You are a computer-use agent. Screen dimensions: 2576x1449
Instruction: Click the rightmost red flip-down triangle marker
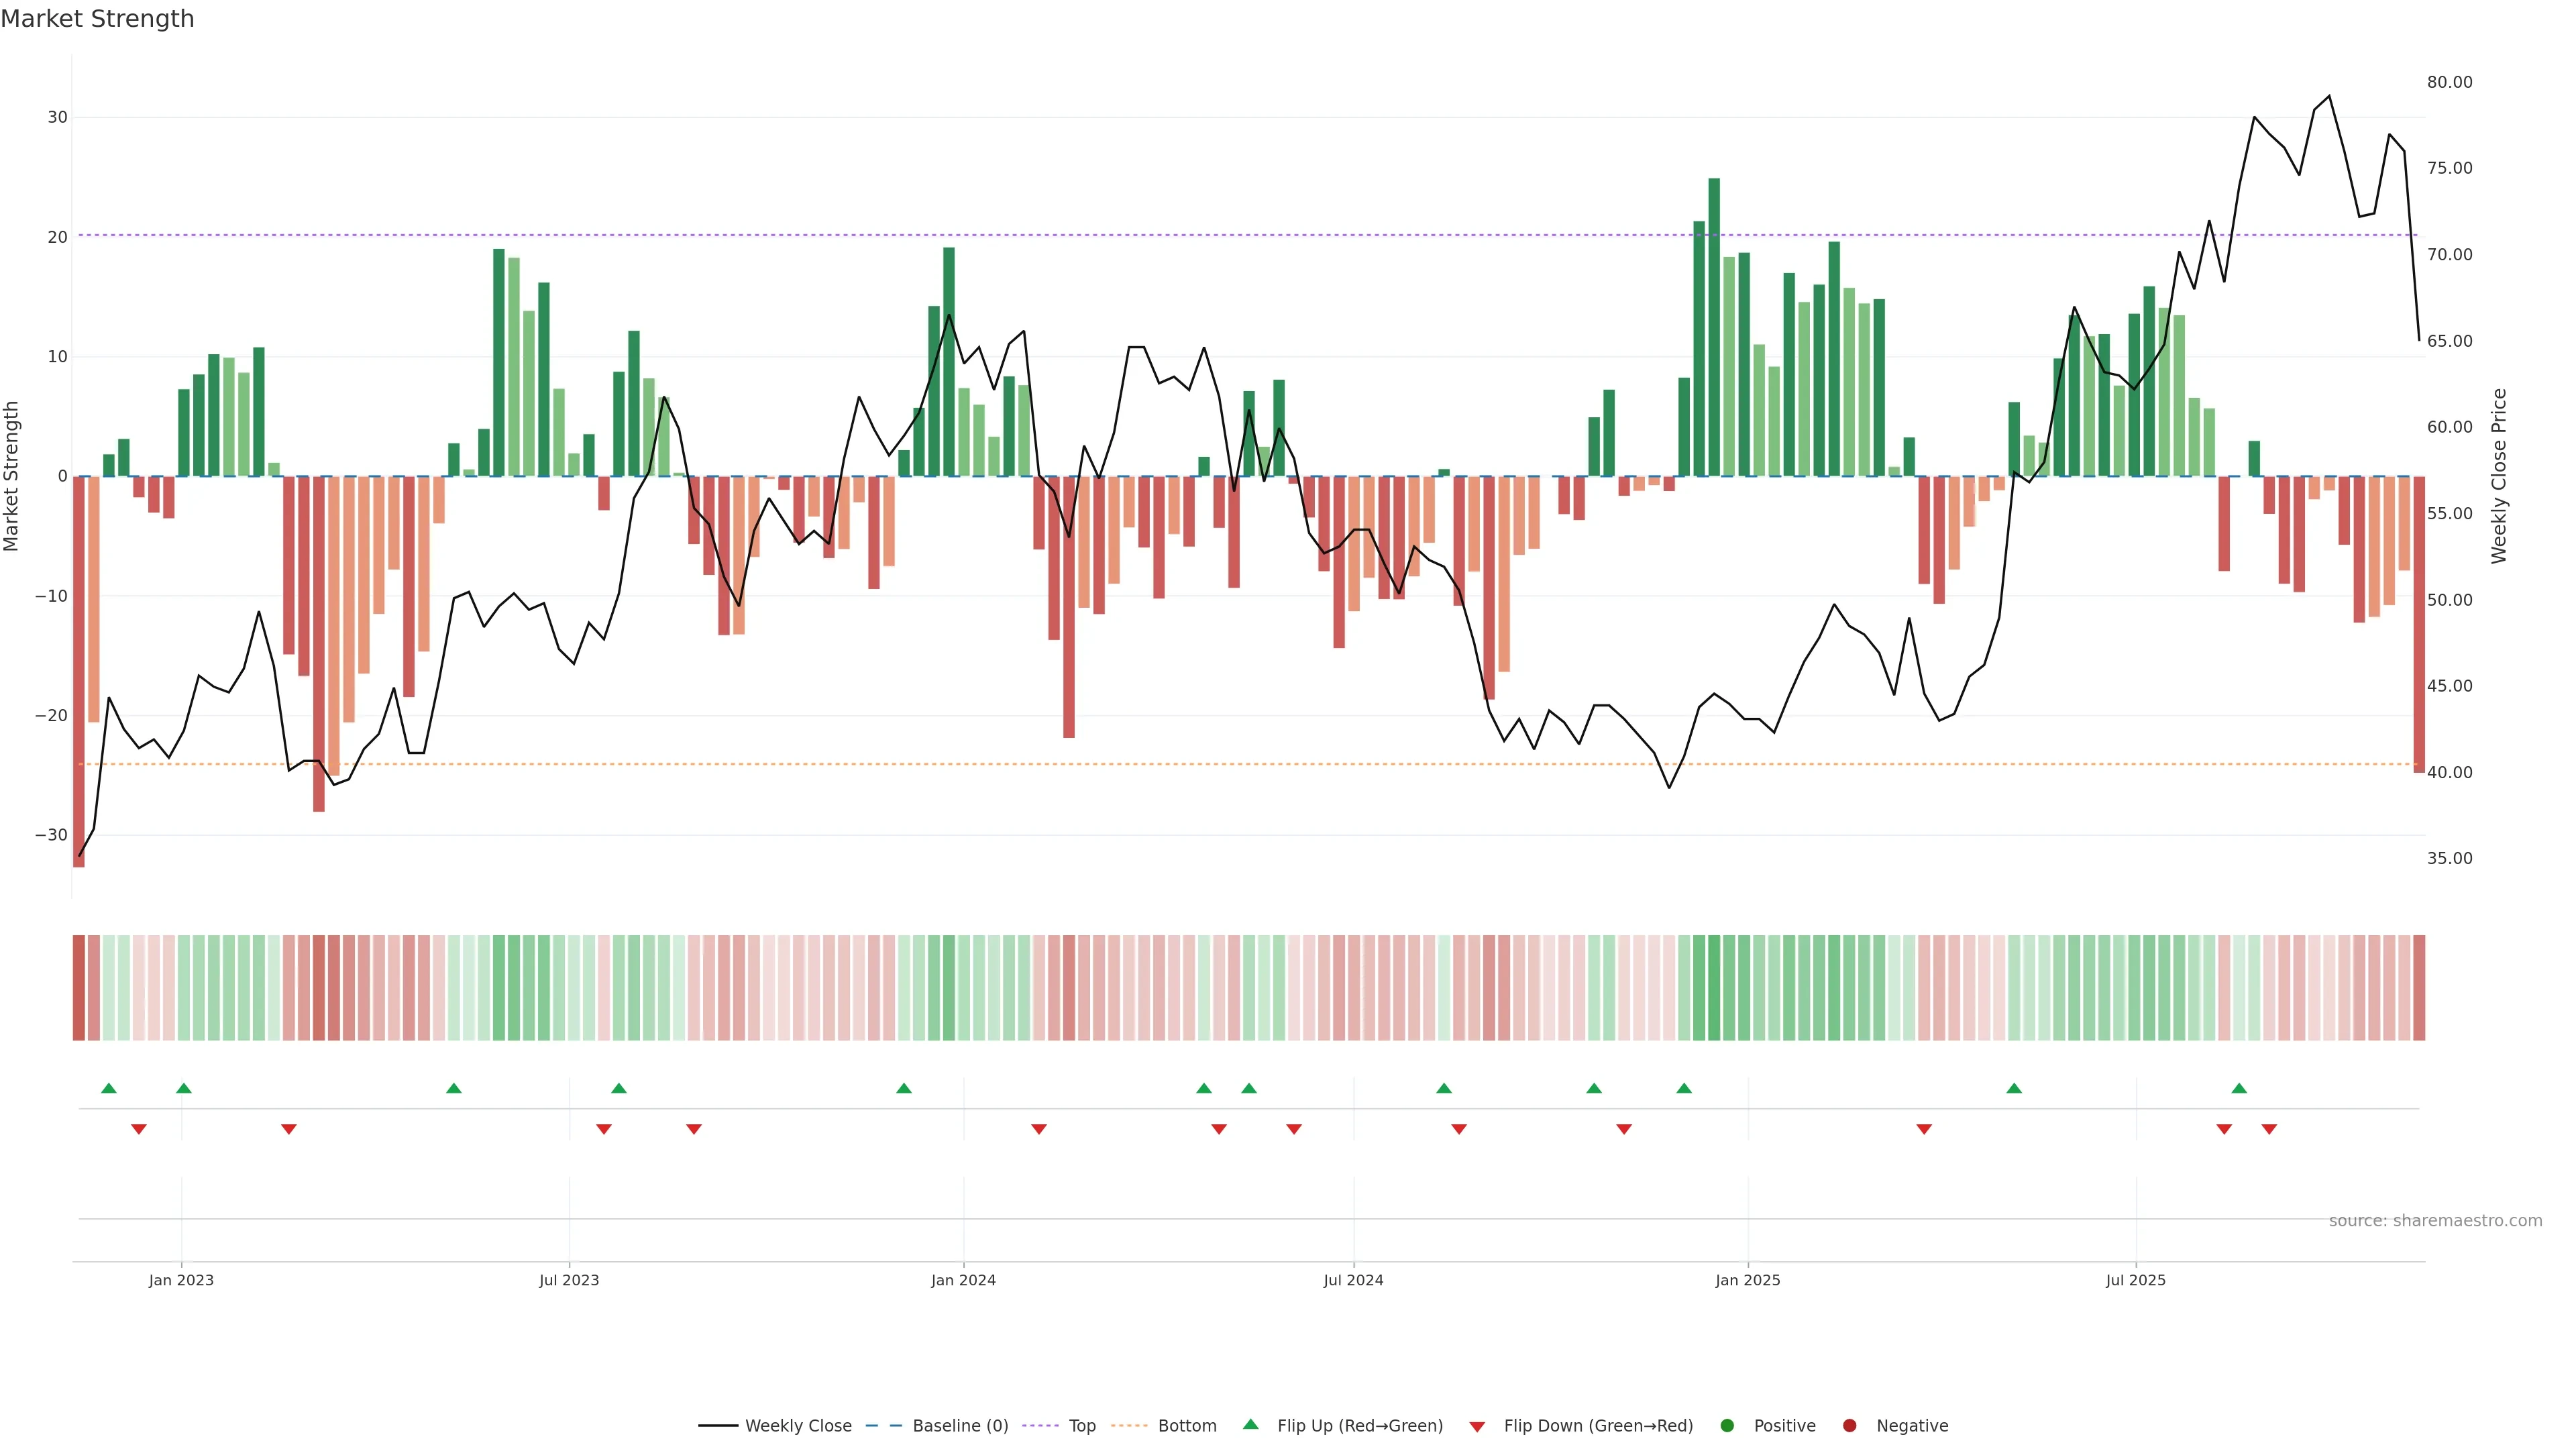[2269, 1129]
